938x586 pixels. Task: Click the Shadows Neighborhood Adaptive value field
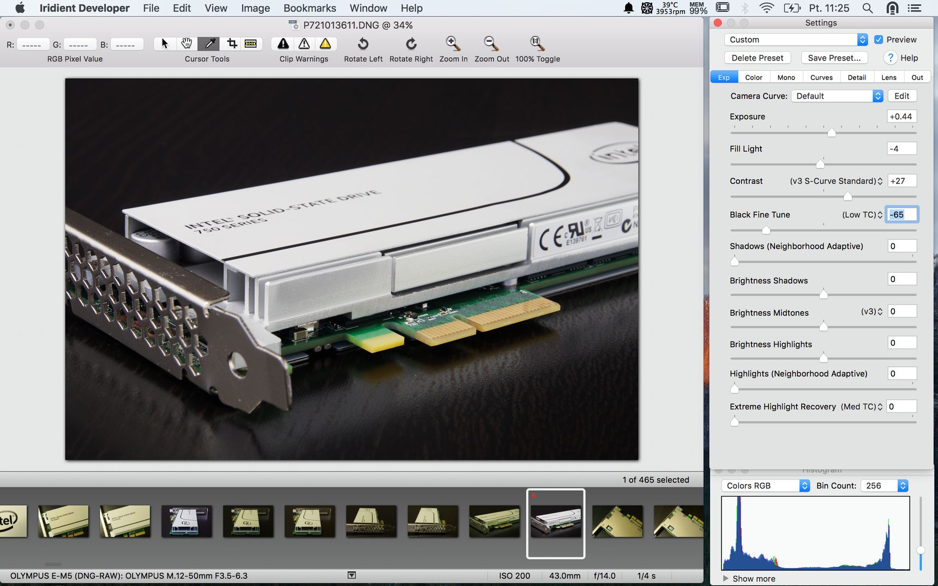coord(902,246)
